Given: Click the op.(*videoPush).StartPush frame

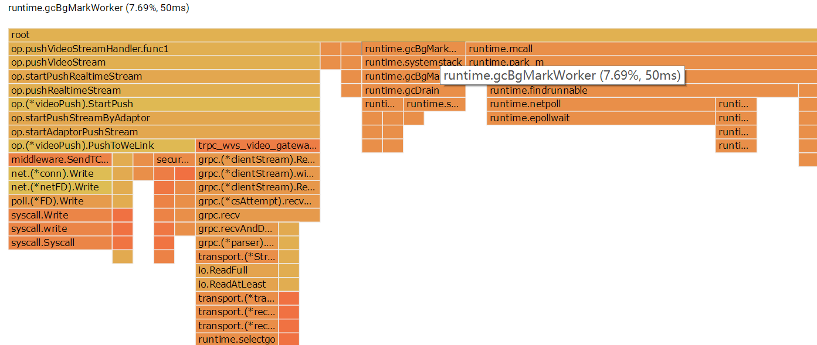Looking at the screenshot, I should (164, 104).
